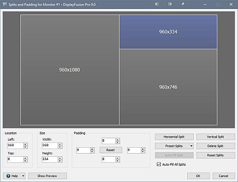Click the Top location input field
This screenshot has height=182, width=238.
click(x=15, y=160)
